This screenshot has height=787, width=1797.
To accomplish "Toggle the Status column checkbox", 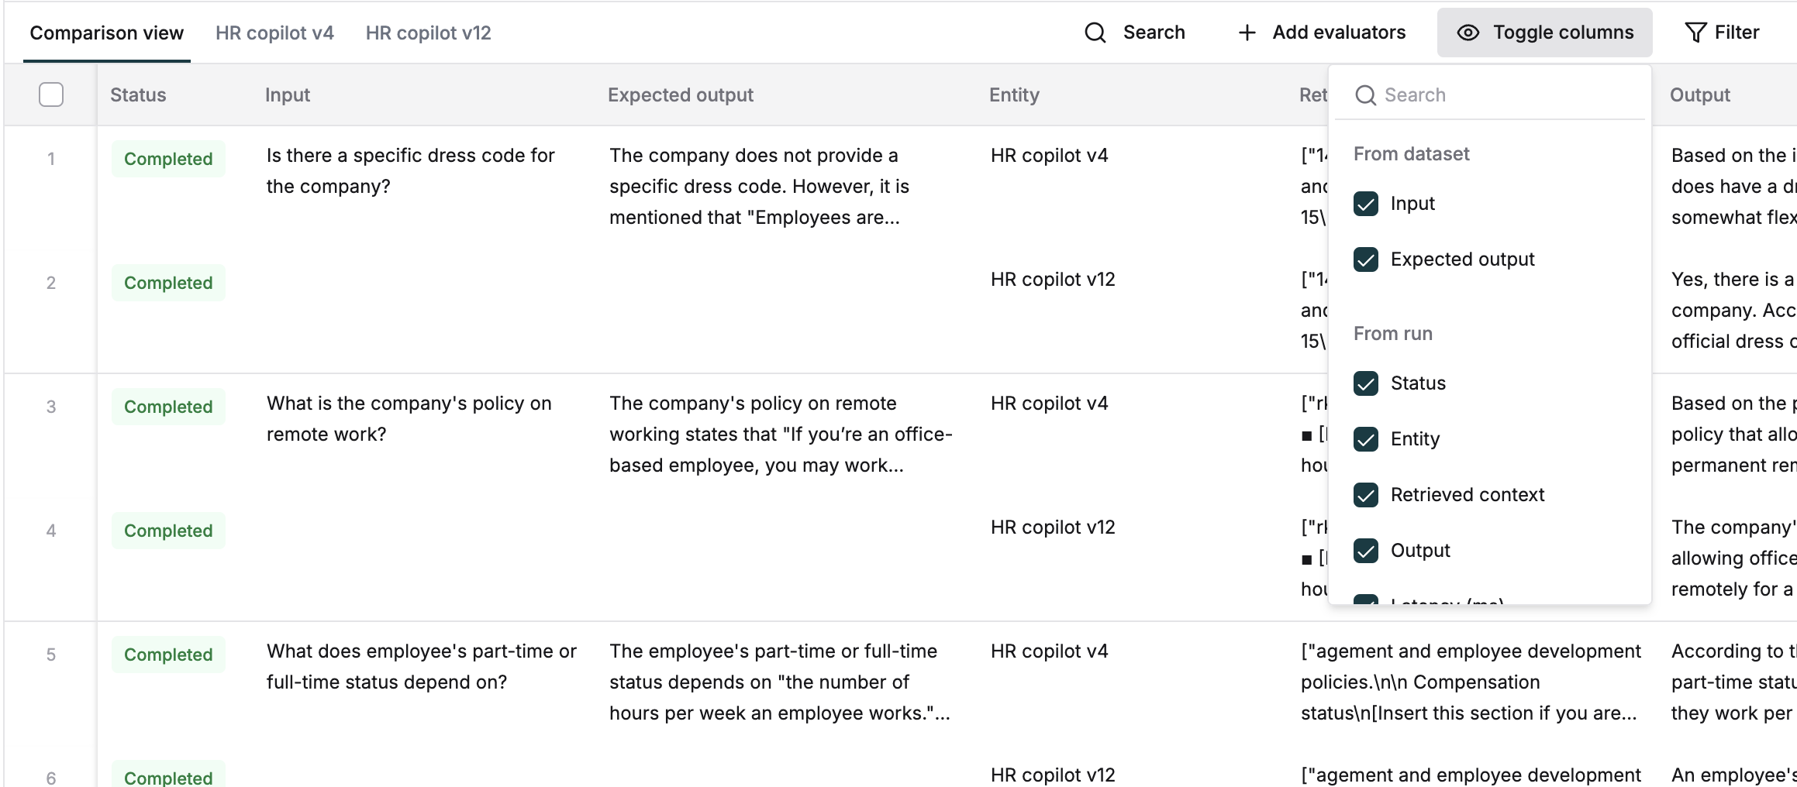I will point(1366,383).
